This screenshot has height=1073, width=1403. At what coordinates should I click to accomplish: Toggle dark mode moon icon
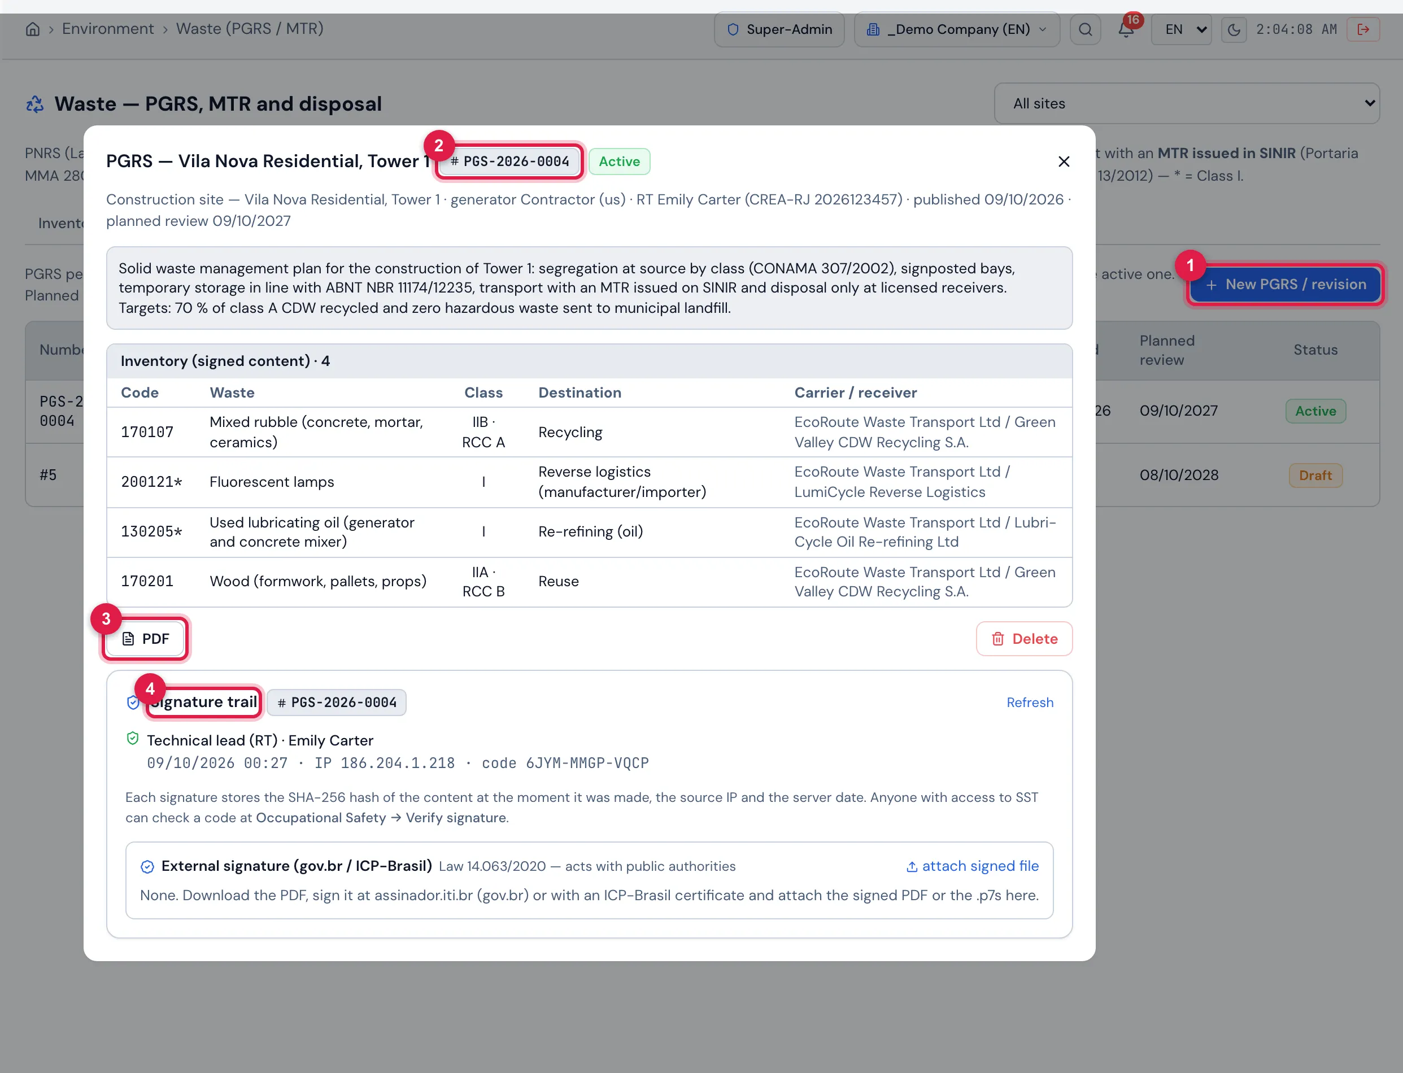click(1234, 29)
